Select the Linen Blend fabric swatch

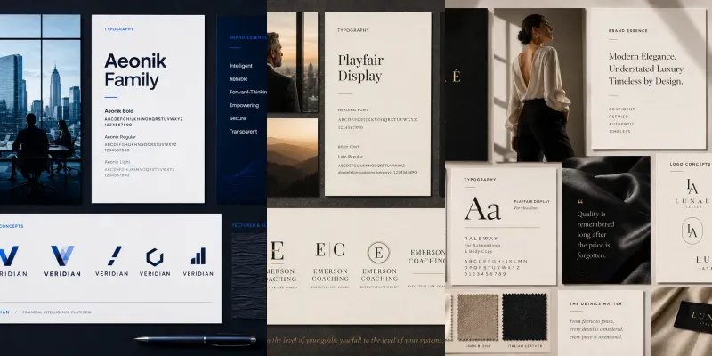click(x=478, y=317)
